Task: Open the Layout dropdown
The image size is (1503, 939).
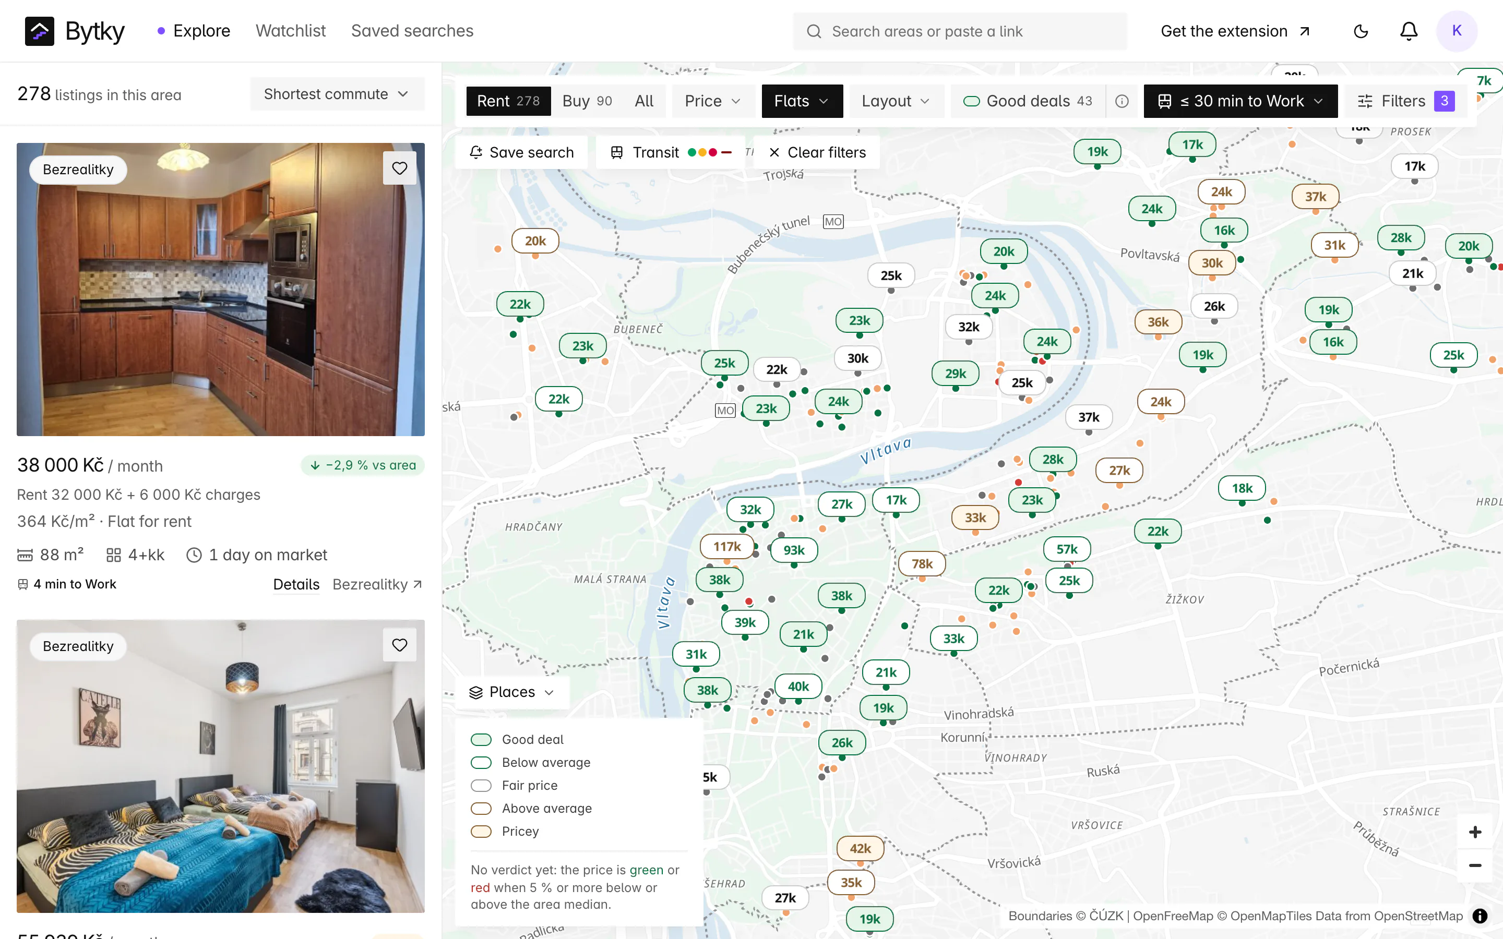Action: coord(896,101)
